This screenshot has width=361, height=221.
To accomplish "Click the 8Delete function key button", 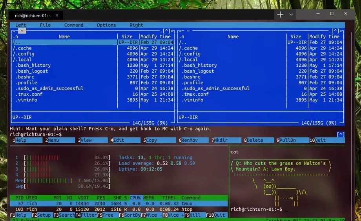I will pos(259,140).
